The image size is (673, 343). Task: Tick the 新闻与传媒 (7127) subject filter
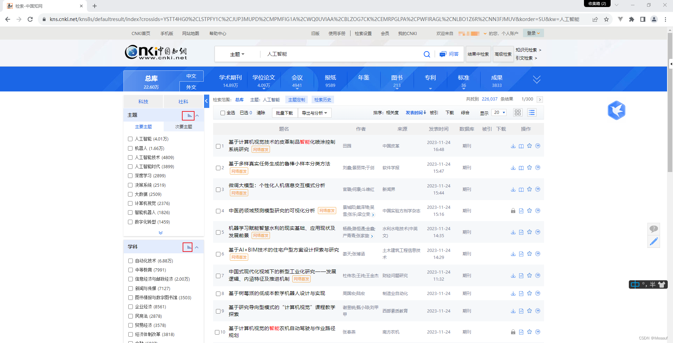click(x=130, y=289)
